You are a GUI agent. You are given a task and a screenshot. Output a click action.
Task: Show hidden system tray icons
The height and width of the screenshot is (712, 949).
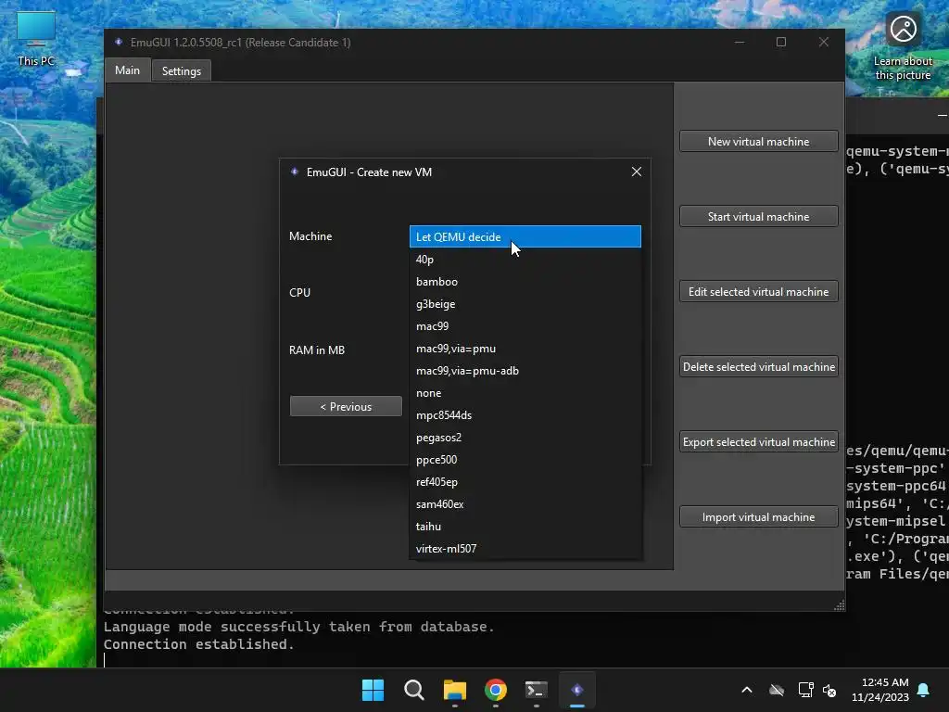(747, 690)
